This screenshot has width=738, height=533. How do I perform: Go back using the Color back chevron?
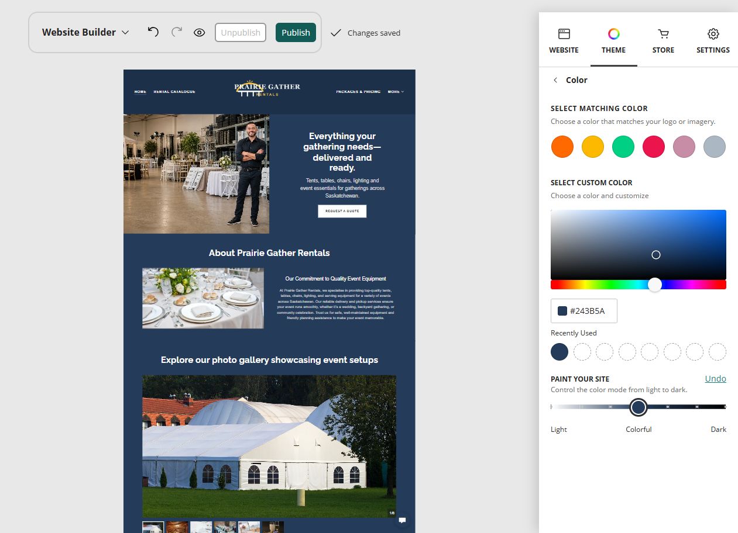[555, 80]
